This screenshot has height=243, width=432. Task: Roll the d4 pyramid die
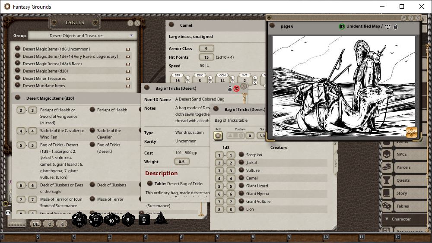(x=160, y=219)
